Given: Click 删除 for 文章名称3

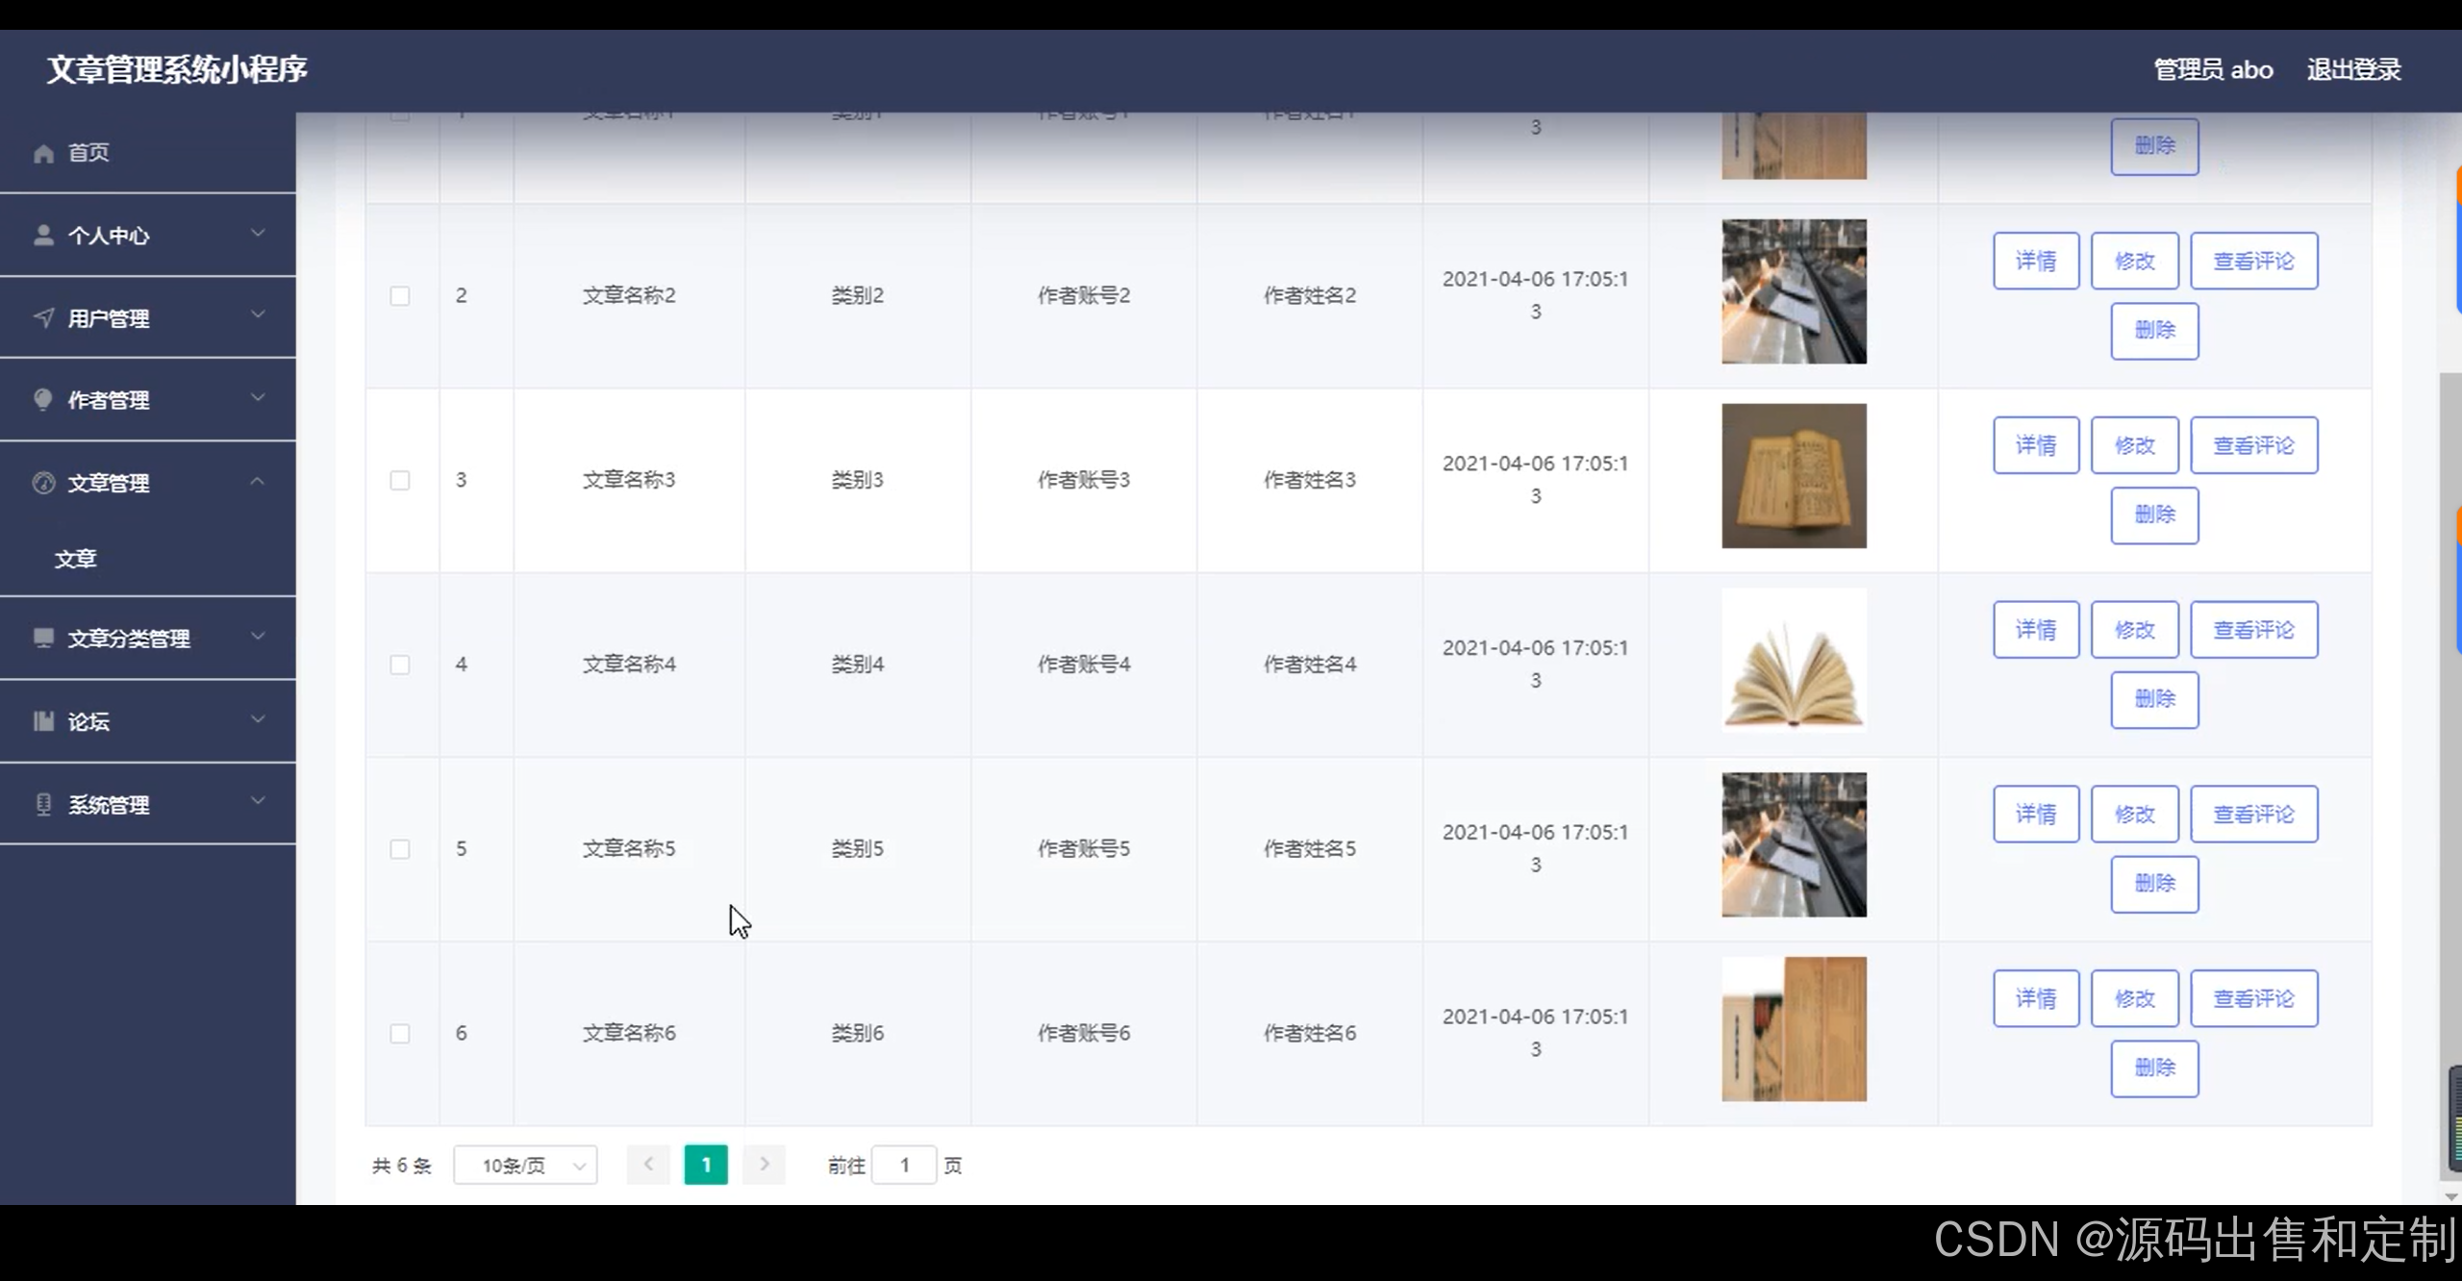Looking at the screenshot, I should [2155, 515].
